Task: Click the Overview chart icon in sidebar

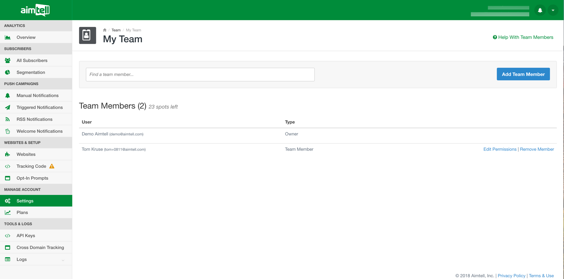Action: coord(7,37)
